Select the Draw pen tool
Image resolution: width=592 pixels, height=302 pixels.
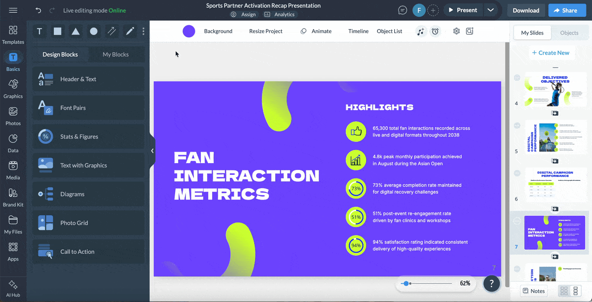click(129, 31)
